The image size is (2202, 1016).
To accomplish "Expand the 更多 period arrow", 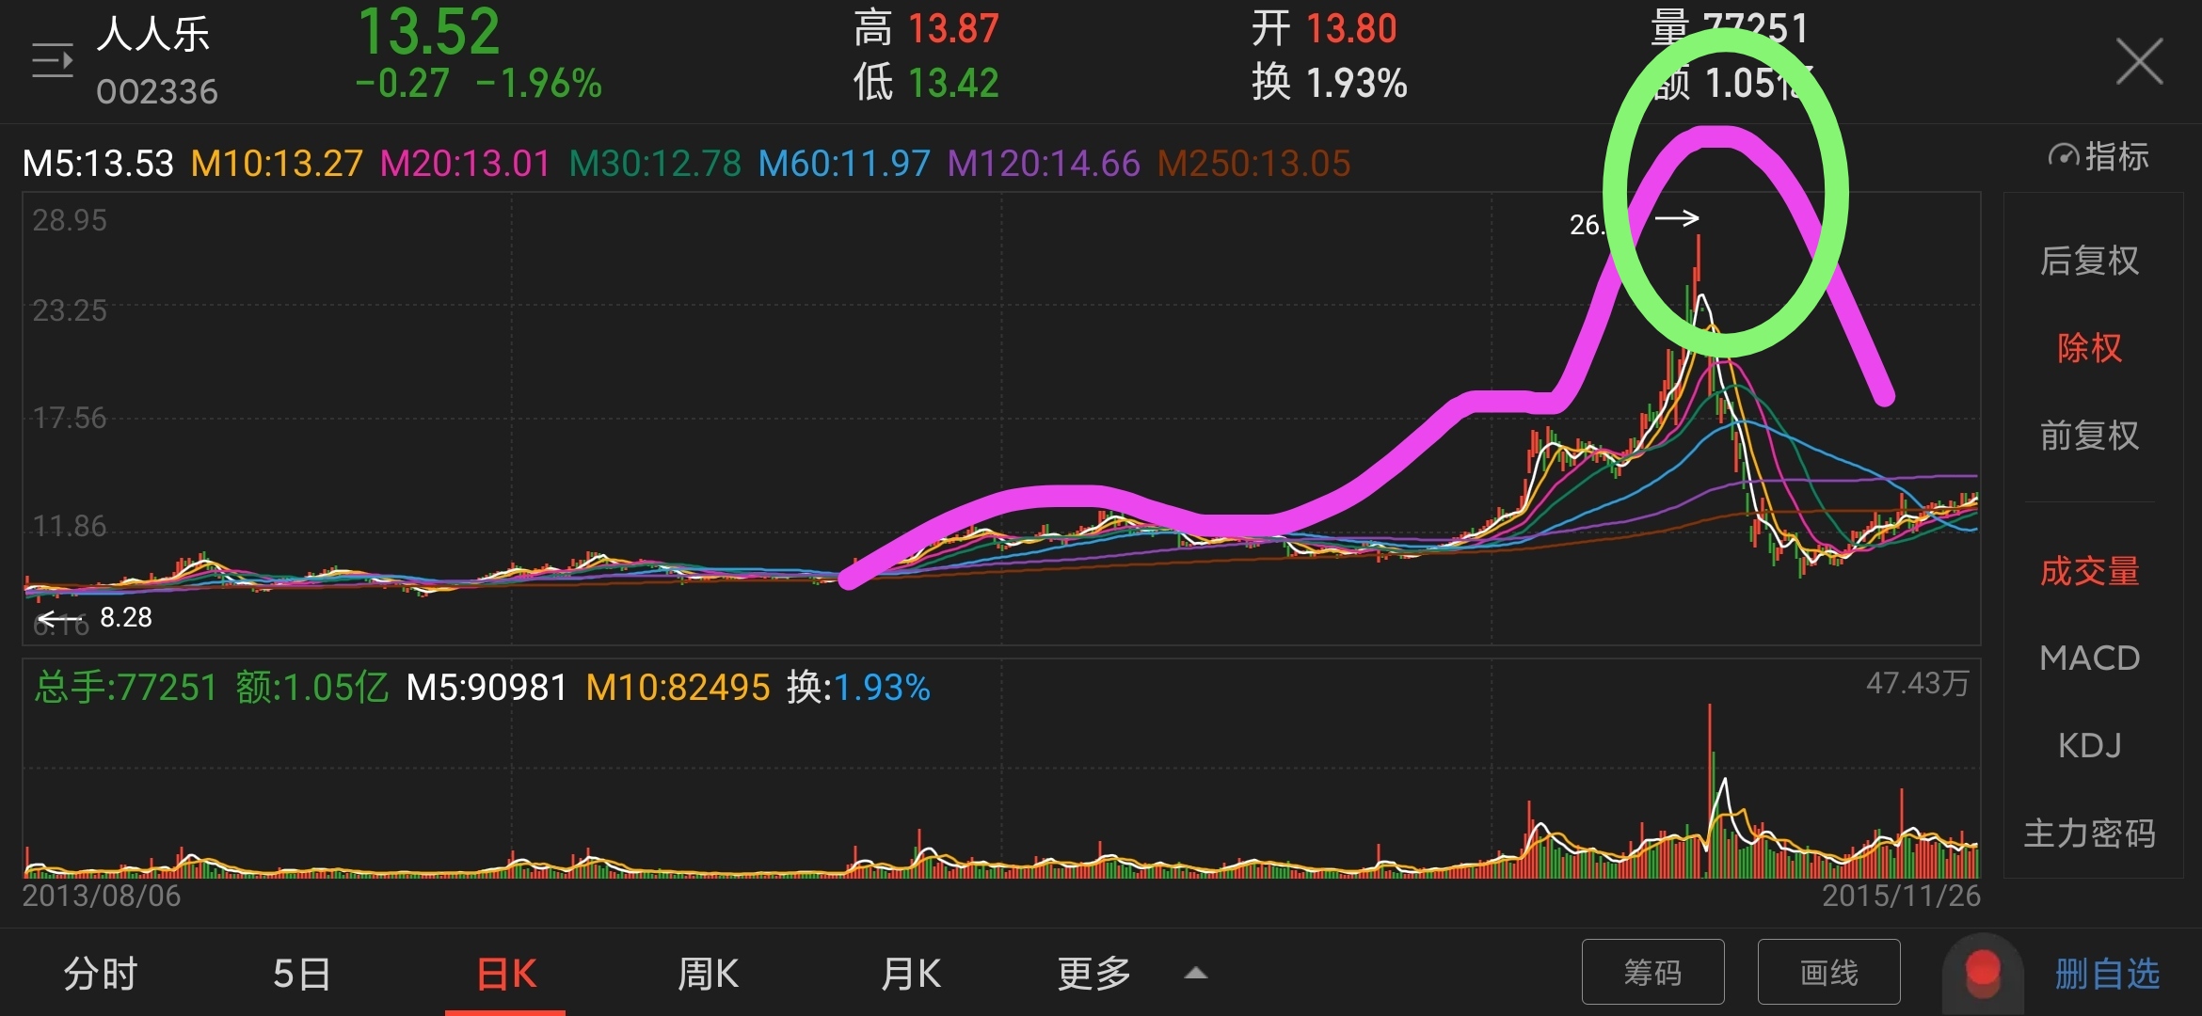I will click(x=1196, y=974).
